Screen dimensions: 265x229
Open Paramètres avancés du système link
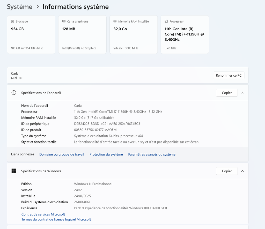[152, 154]
